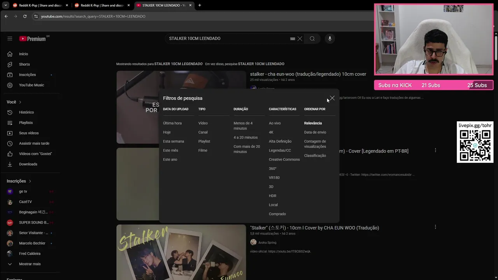
Task: Open the on-screen keyboard icon in search box
Action: click(293, 38)
